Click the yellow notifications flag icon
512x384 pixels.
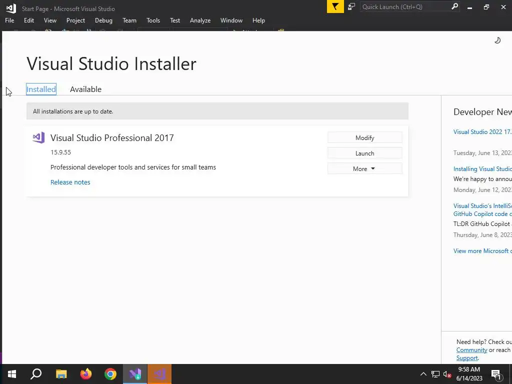(335, 6)
